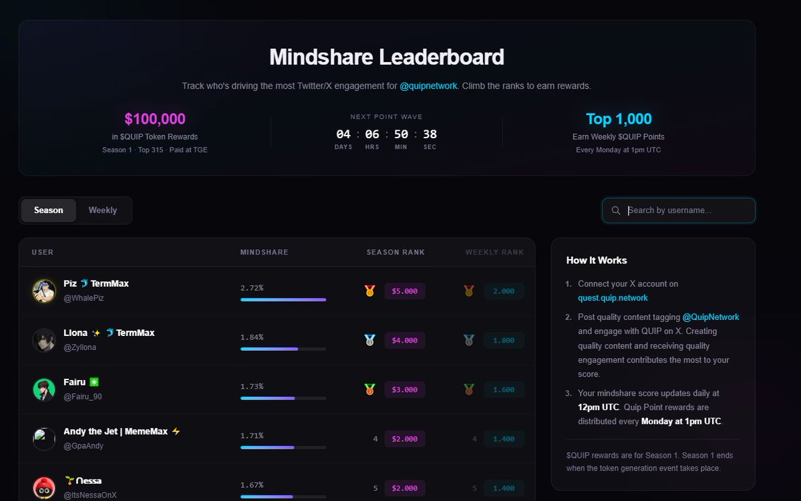The width and height of the screenshot is (801, 501).
Task: Click the TermMax logo in Llona name
Action: tap(110, 333)
